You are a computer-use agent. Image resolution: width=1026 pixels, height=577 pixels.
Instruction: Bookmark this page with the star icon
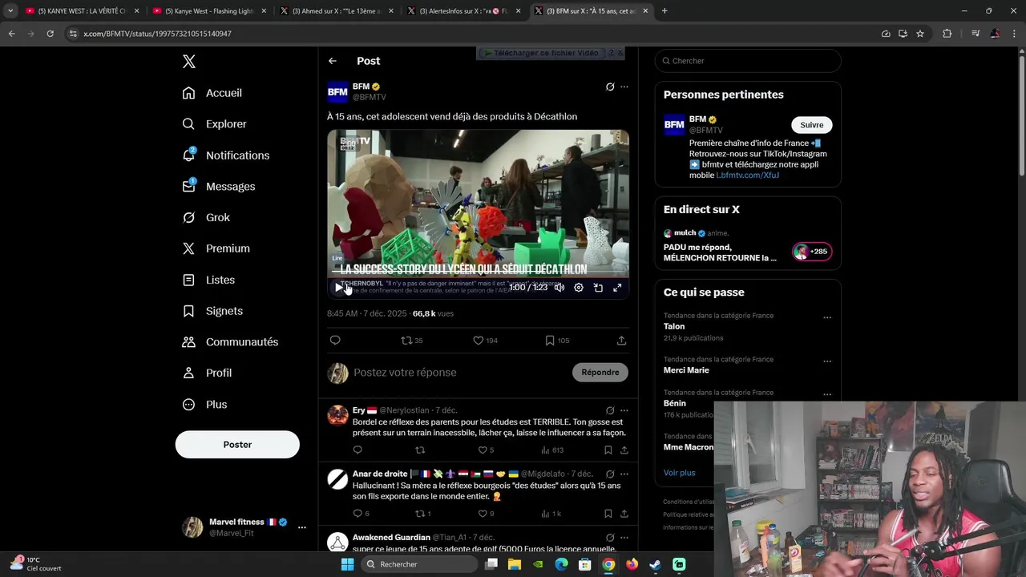(920, 34)
